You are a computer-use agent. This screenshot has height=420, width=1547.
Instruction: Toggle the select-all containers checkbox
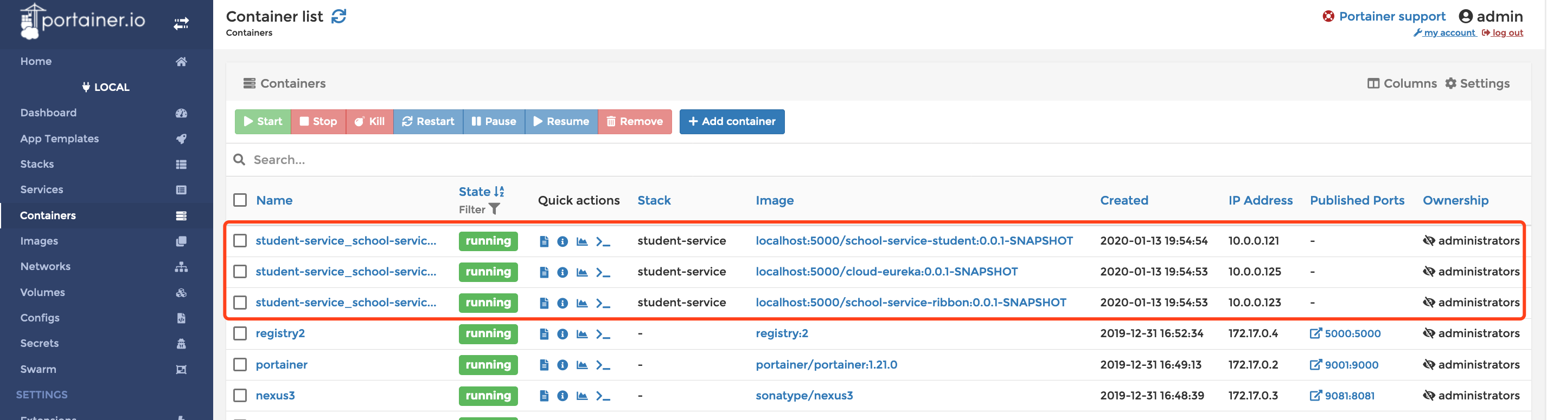(x=240, y=200)
